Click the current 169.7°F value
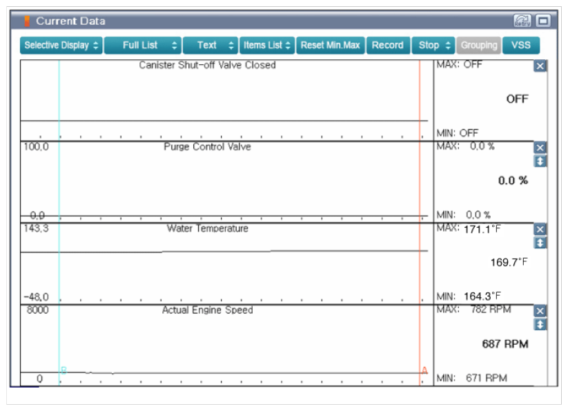The height and width of the screenshot is (411, 568). pos(509,262)
